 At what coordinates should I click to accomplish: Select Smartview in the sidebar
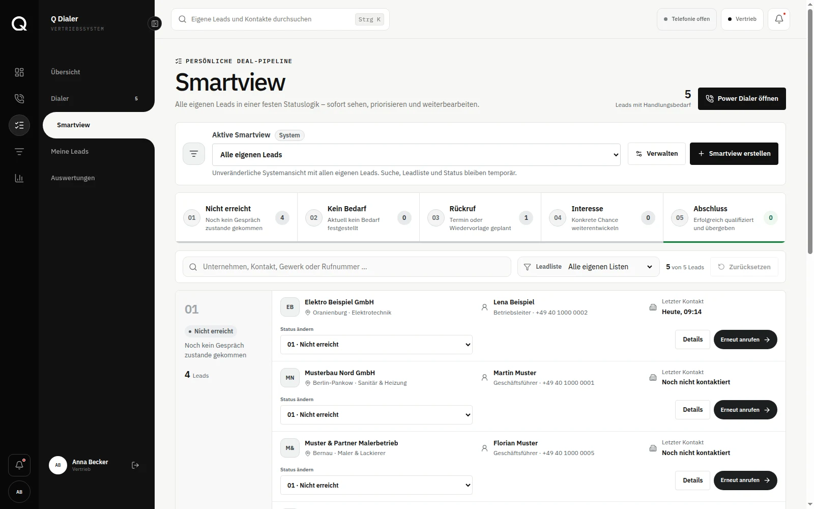tap(99, 125)
